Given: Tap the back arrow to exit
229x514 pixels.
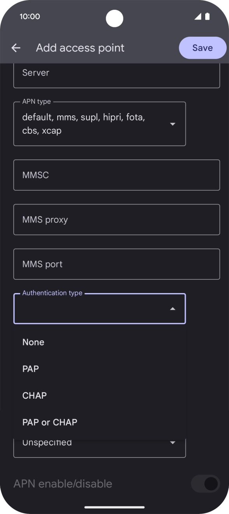Looking at the screenshot, I should tap(16, 48).
